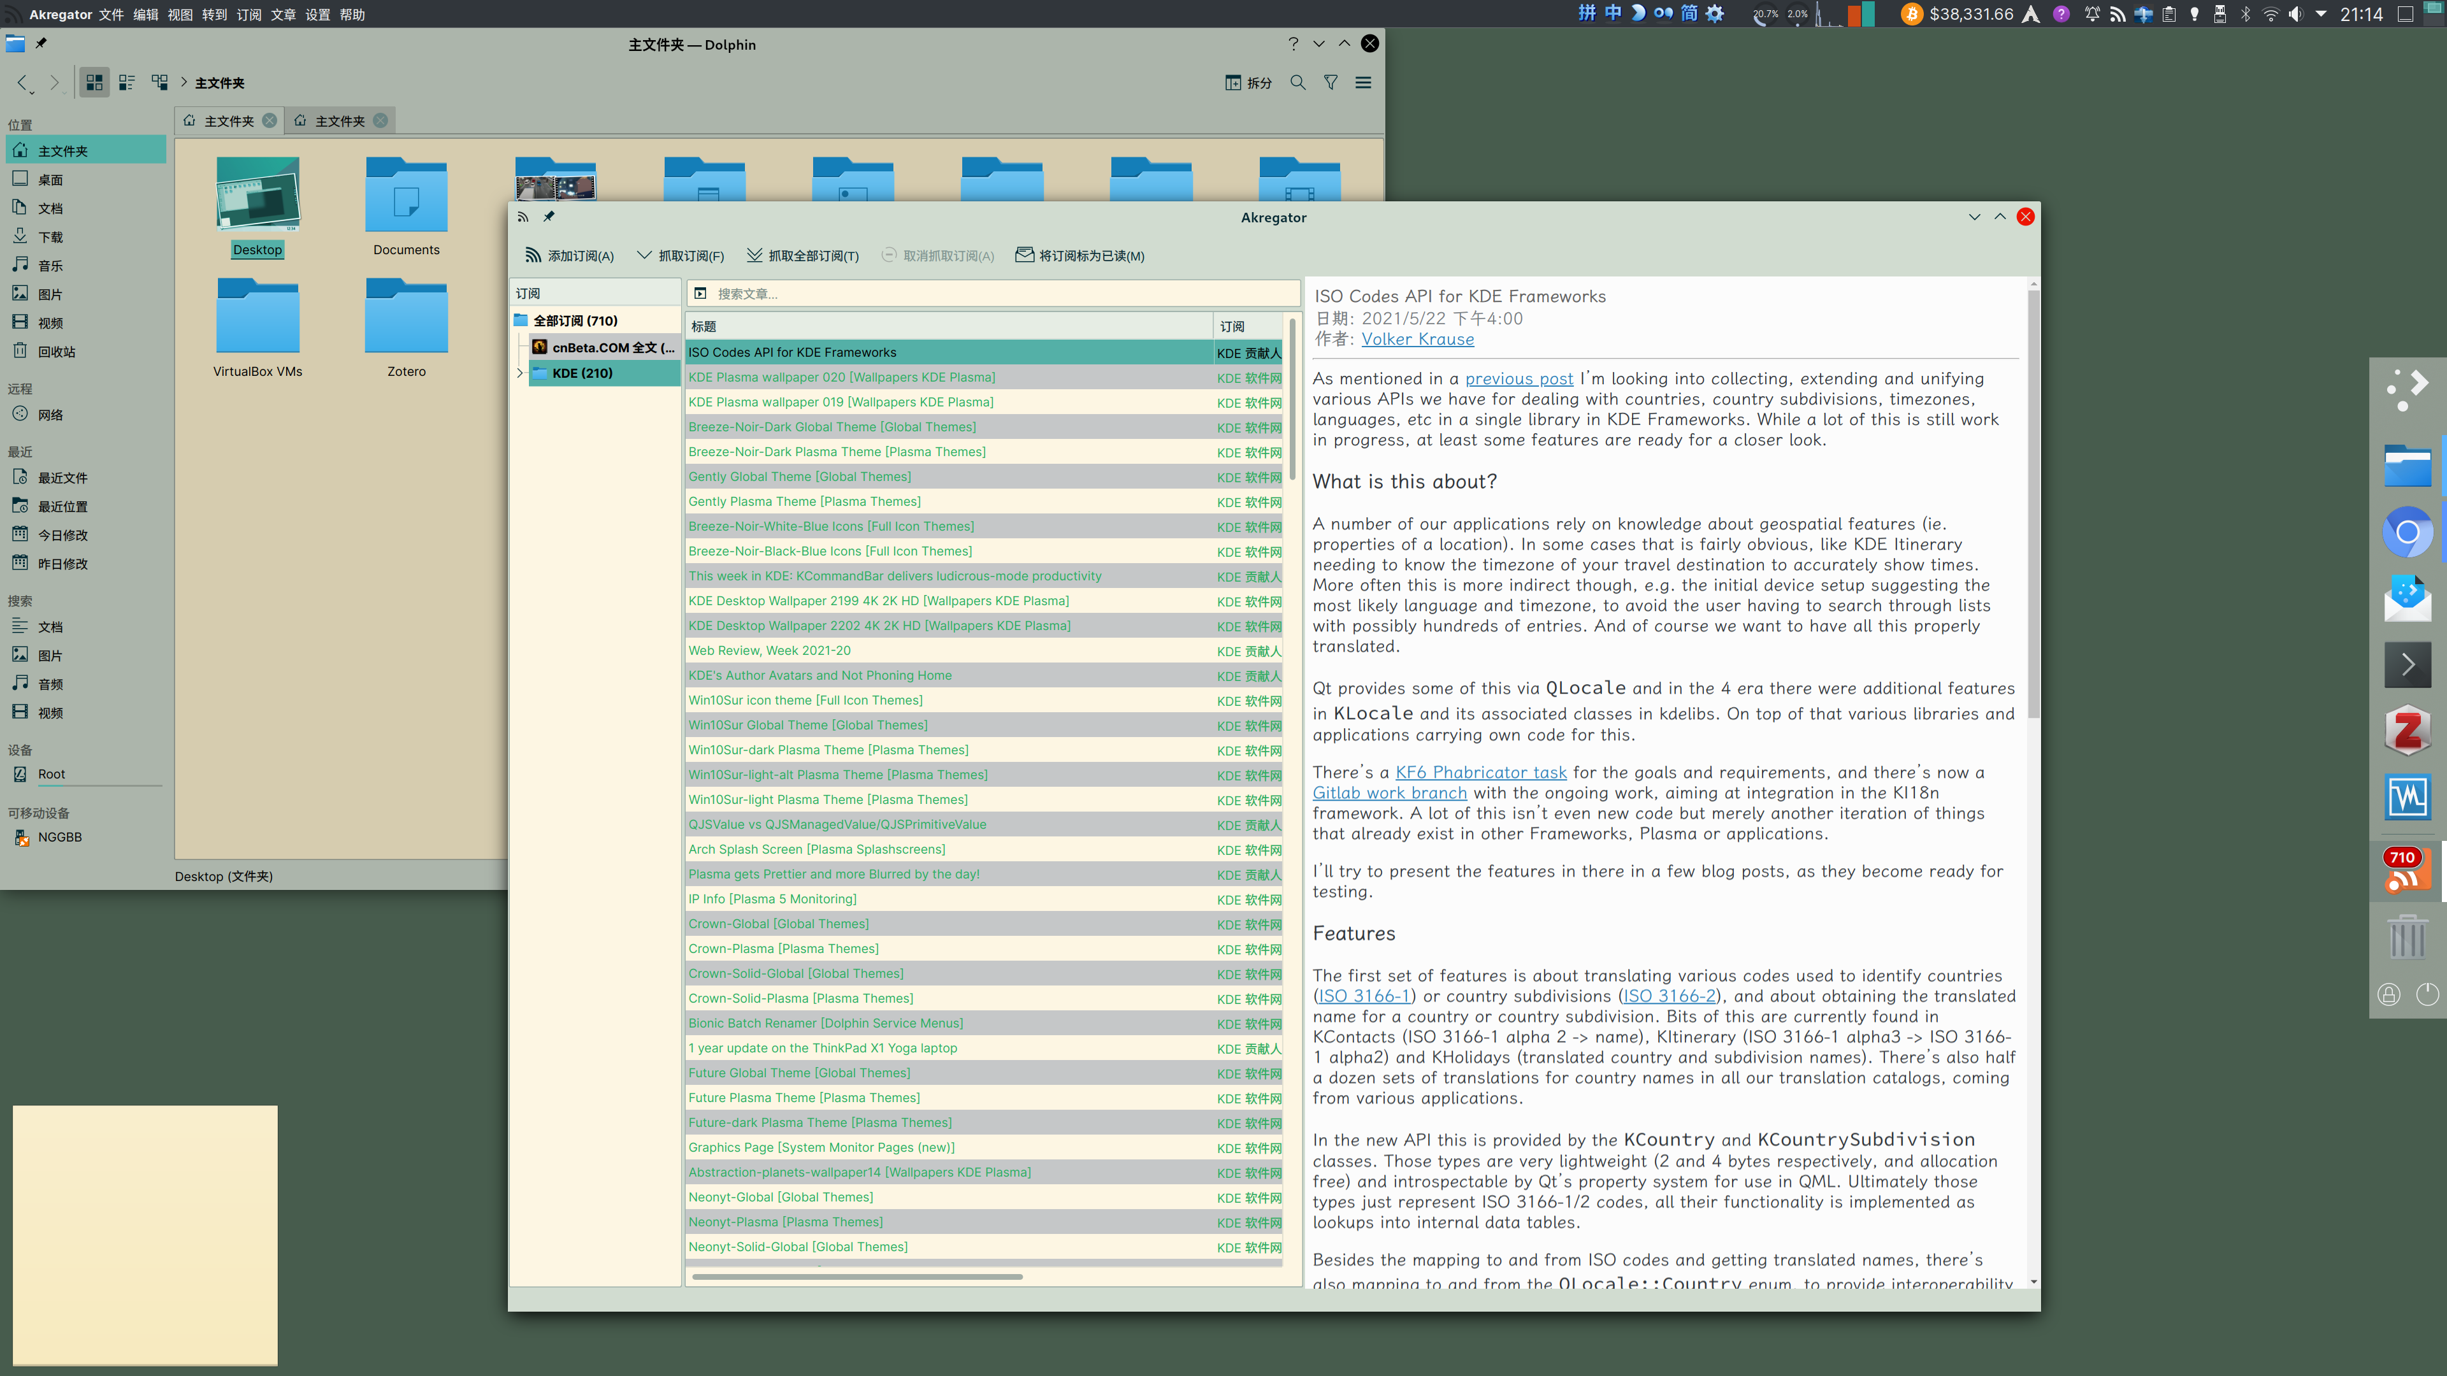Viewport: 2447px width, 1376px height.
Task: Click the lock screen icon in the dock
Action: click(x=2389, y=994)
